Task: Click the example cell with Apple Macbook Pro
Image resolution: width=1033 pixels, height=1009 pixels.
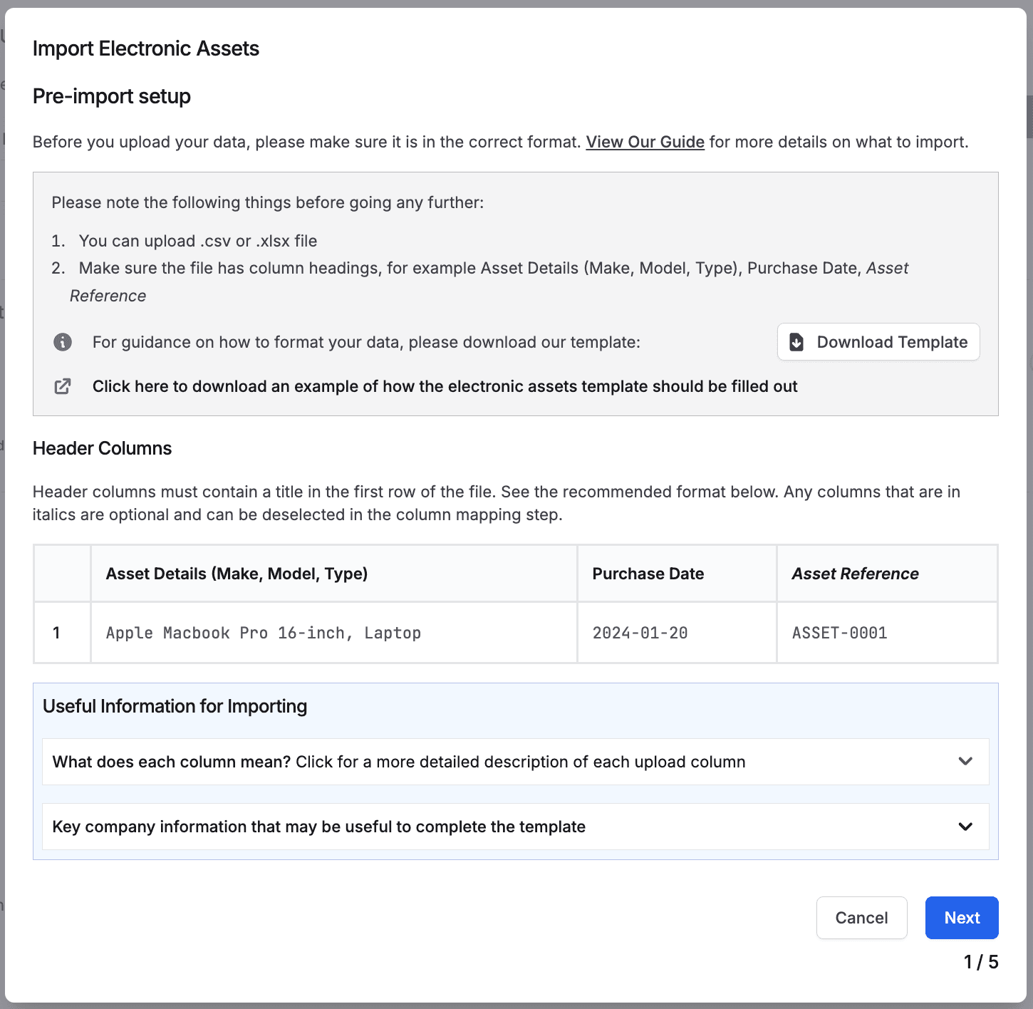Action: pos(264,633)
